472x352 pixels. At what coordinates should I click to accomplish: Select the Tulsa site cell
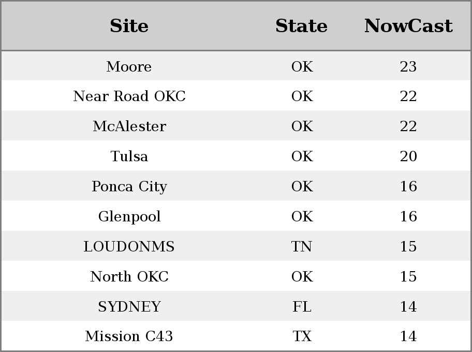(x=129, y=156)
